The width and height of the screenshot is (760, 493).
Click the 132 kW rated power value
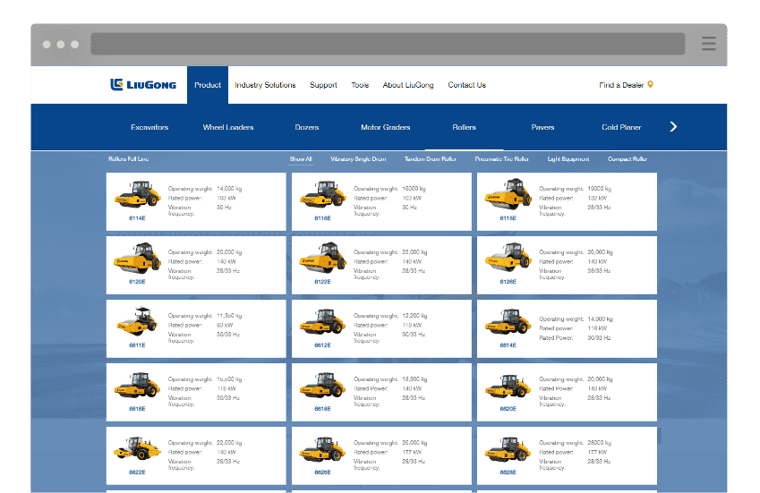[597, 198]
